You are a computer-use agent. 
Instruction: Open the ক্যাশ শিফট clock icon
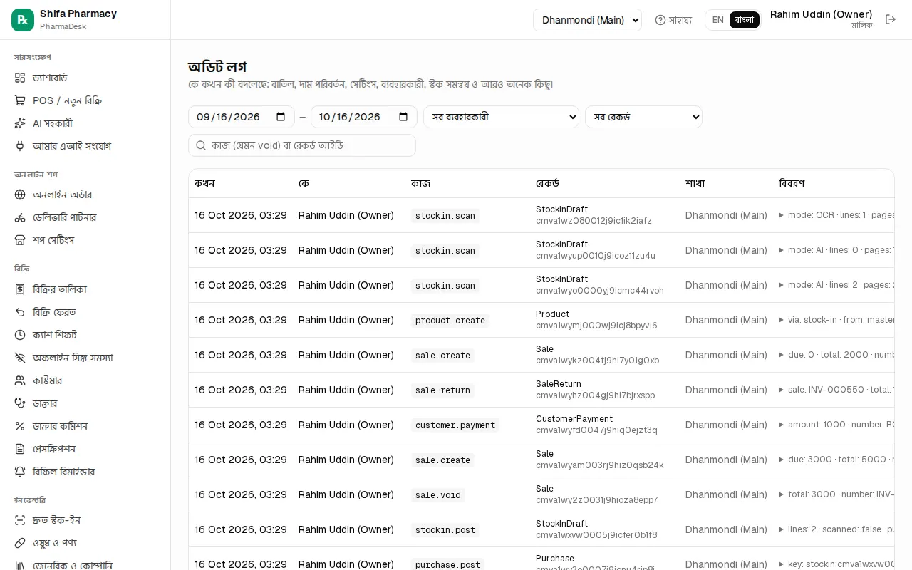pos(20,335)
